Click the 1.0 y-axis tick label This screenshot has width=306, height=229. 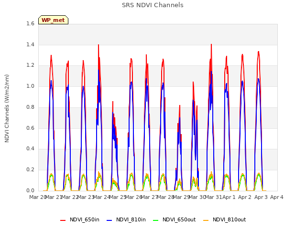click(30, 86)
